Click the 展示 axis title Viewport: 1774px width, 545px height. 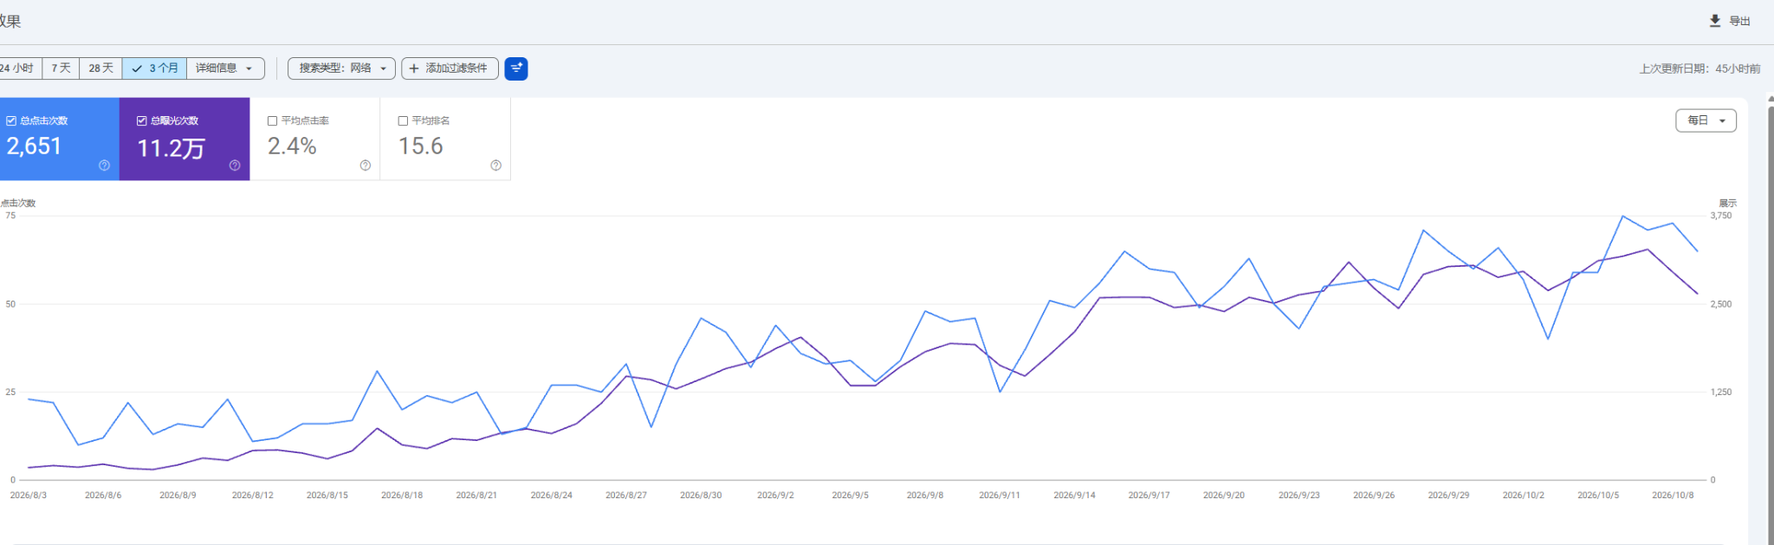point(1728,204)
